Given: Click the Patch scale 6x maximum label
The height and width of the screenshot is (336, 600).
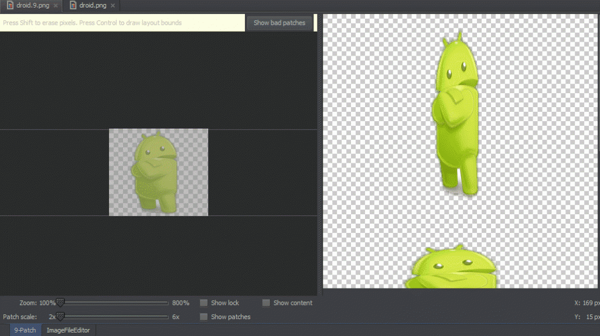Looking at the screenshot, I should pos(176,317).
